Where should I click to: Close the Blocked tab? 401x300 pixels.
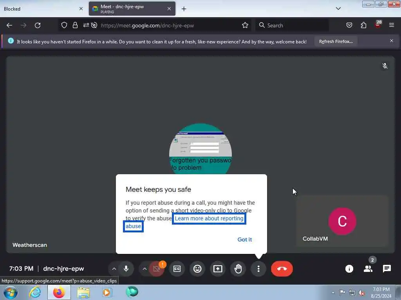[81, 9]
